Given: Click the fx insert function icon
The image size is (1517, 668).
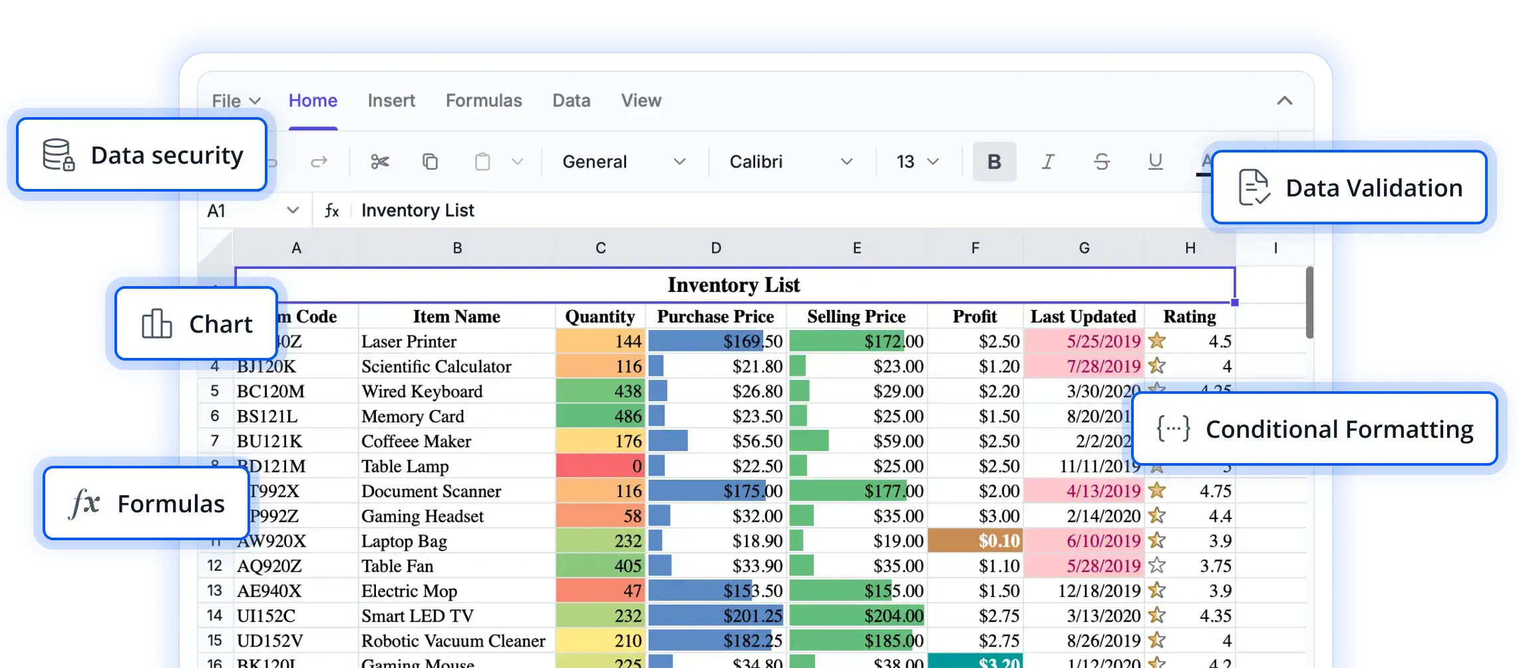Looking at the screenshot, I should [331, 211].
